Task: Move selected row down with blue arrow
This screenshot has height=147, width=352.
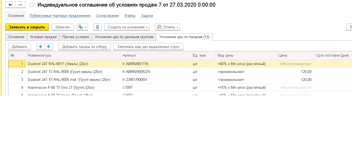Action: [49, 47]
